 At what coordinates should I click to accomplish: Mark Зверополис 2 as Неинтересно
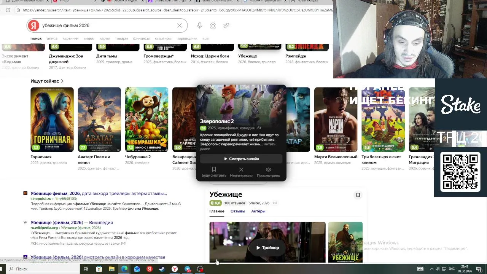pyautogui.click(x=241, y=172)
